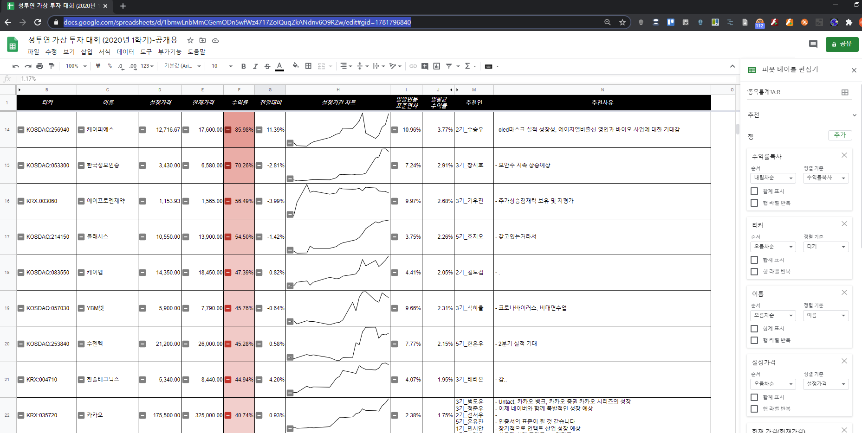Open 내림차순 order dropdown for 수익률복사

coord(773,178)
